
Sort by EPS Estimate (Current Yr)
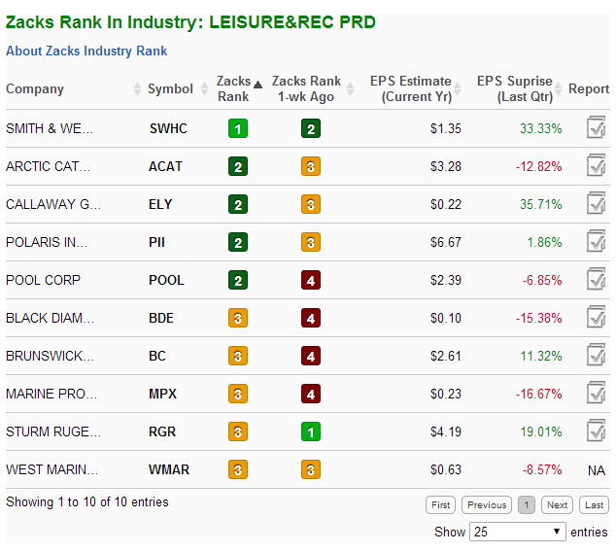(410, 89)
